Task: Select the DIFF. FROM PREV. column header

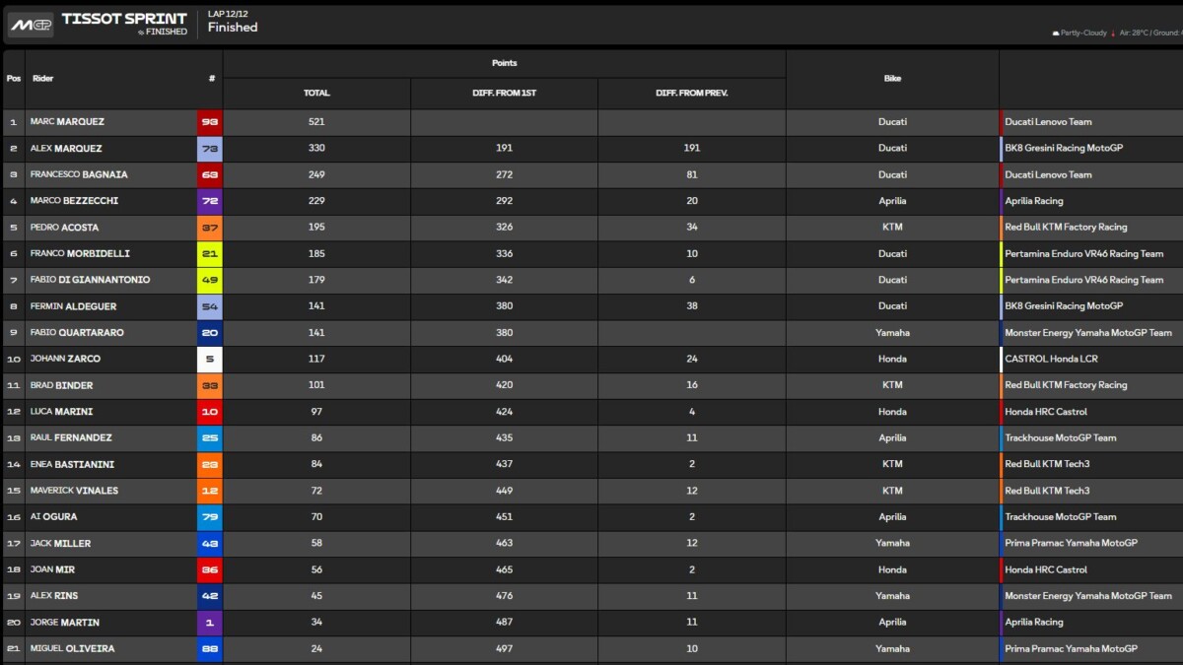Action: point(691,94)
